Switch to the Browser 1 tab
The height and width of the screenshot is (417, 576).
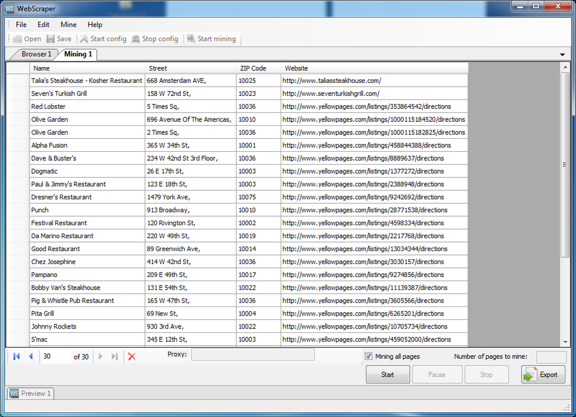[x=35, y=54]
